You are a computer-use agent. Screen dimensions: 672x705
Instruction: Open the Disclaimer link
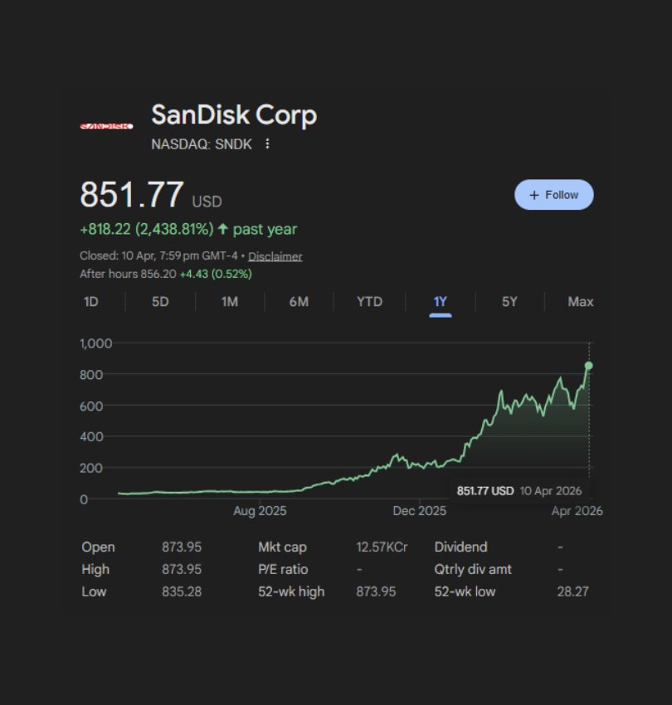pyautogui.click(x=275, y=256)
